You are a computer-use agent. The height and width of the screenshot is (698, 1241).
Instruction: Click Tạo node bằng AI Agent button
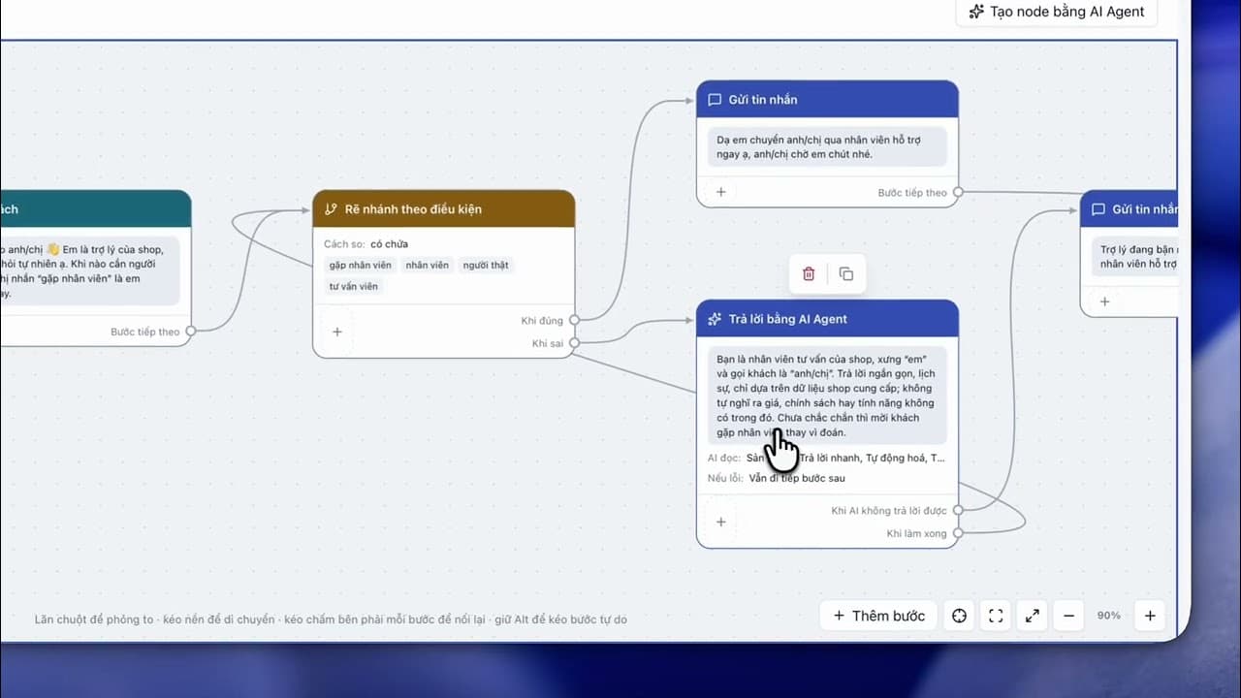pos(1056,13)
